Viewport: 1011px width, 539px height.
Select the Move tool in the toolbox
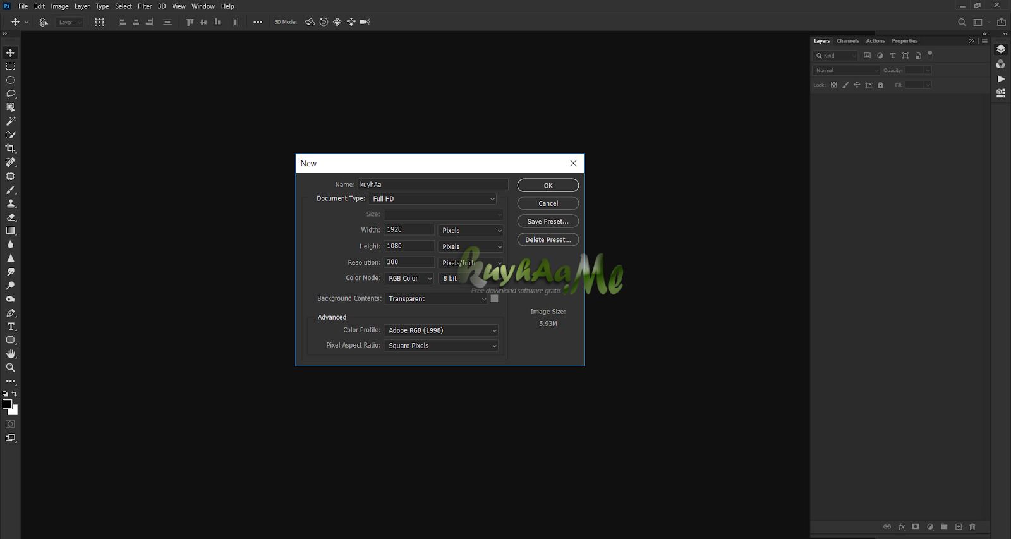(x=11, y=52)
